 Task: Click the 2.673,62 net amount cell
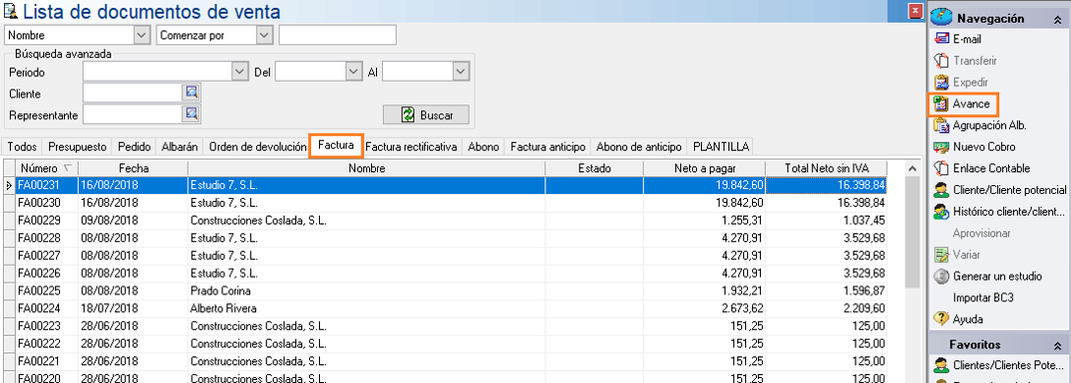point(704,308)
